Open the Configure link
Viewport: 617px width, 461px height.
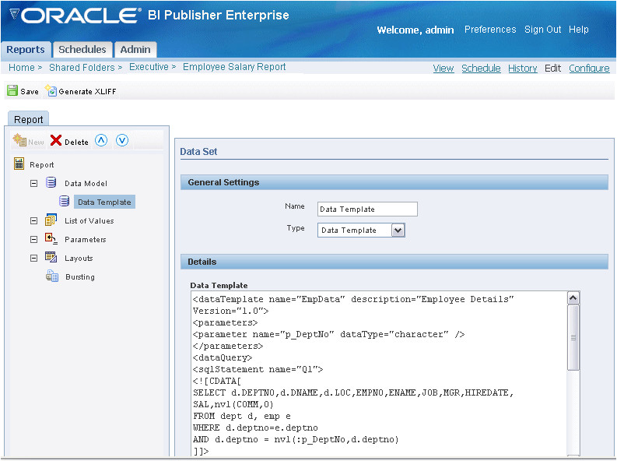589,69
